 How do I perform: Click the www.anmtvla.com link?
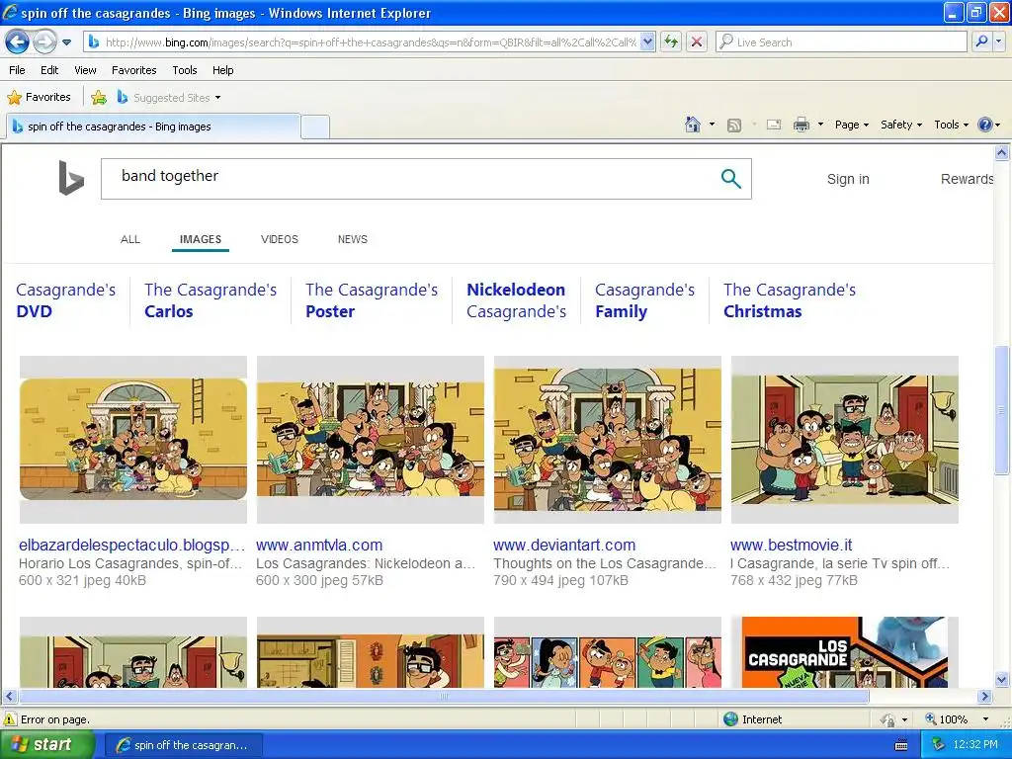click(x=319, y=546)
